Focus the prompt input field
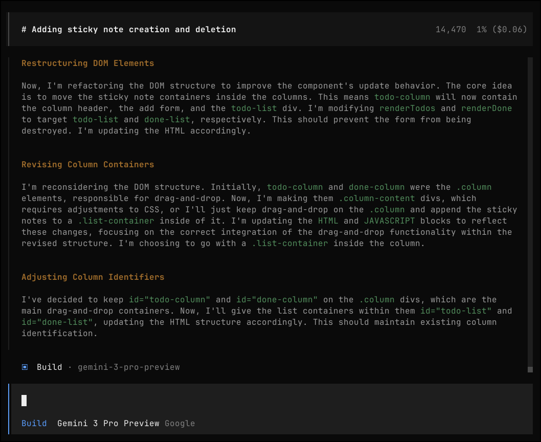 [x=256, y=401]
